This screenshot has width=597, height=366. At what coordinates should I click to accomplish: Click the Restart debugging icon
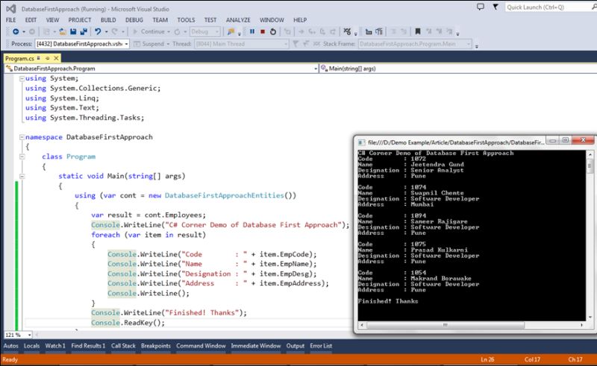(274, 31)
